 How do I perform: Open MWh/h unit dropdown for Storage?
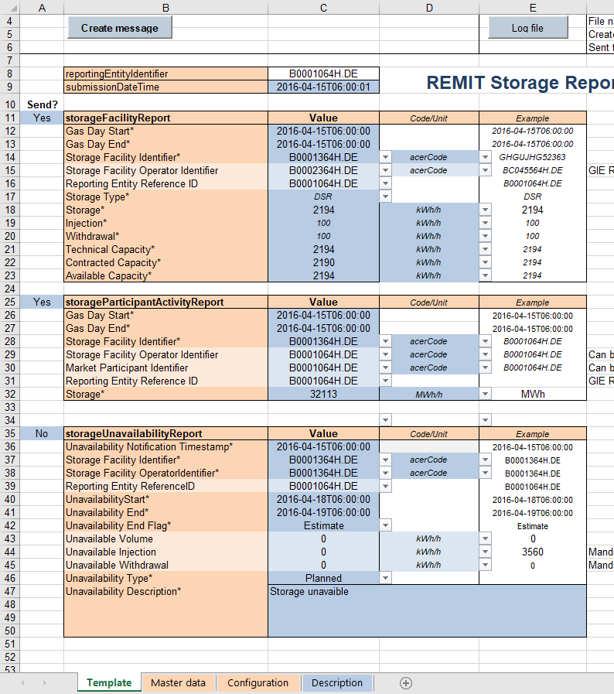[485, 394]
